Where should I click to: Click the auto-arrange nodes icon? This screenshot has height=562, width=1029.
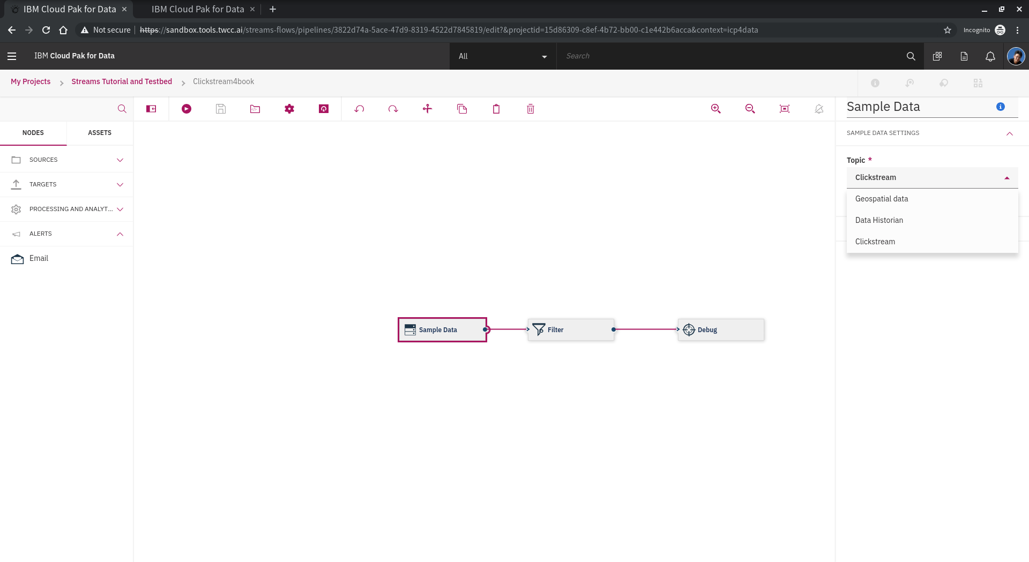(x=427, y=109)
